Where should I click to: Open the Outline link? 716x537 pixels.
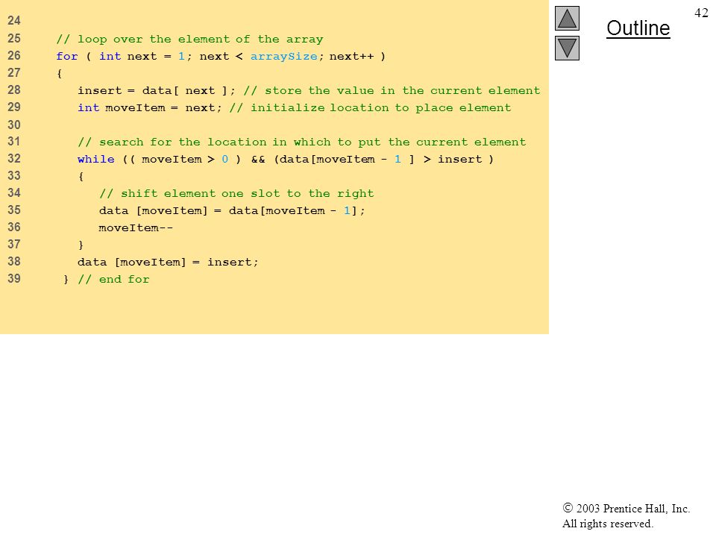click(x=638, y=28)
